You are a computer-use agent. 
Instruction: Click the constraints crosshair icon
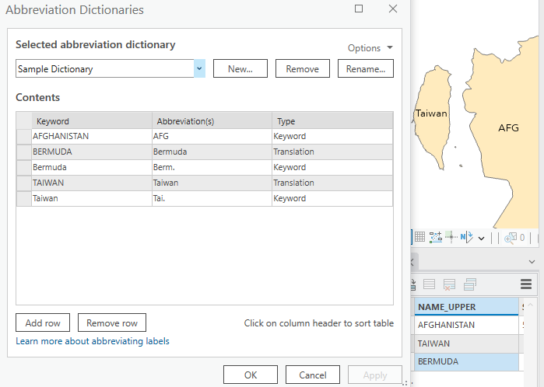click(x=452, y=237)
